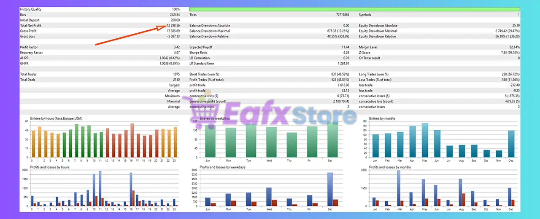Image resolution: width=540 pixels, height=219 pixels.
Task: Click the Mar bar in profits by months
Action: pyautogui.click(x=399, y=188)
